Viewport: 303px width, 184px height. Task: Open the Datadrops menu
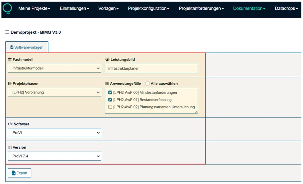click(x=286, y=9)
